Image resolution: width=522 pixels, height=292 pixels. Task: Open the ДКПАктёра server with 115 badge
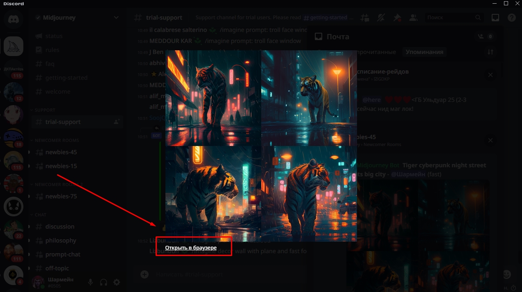pos(14,69)
